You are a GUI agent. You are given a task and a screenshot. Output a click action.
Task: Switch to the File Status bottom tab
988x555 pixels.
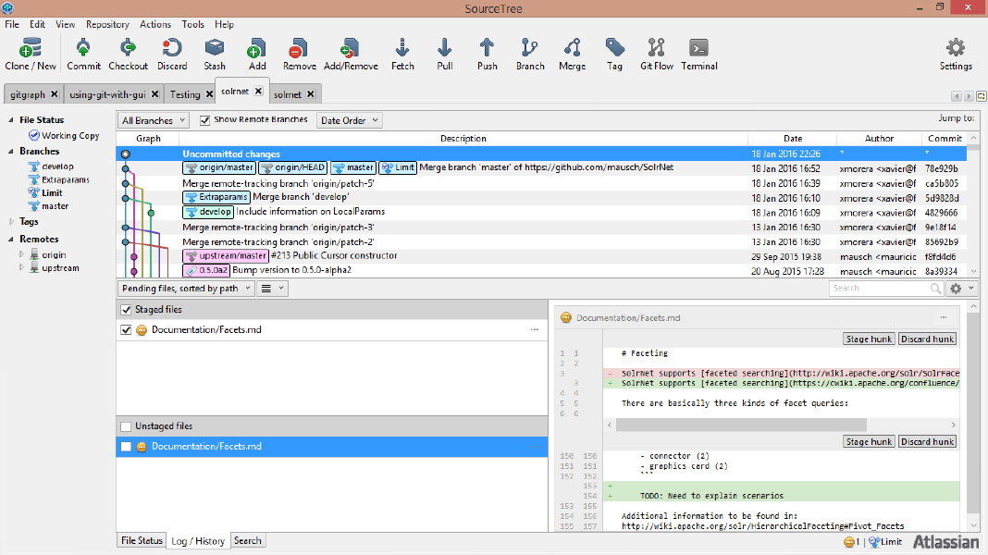click(142, 540)
